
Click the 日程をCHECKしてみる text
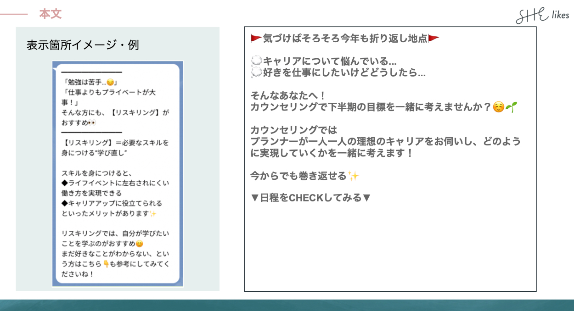coord(311,198)
